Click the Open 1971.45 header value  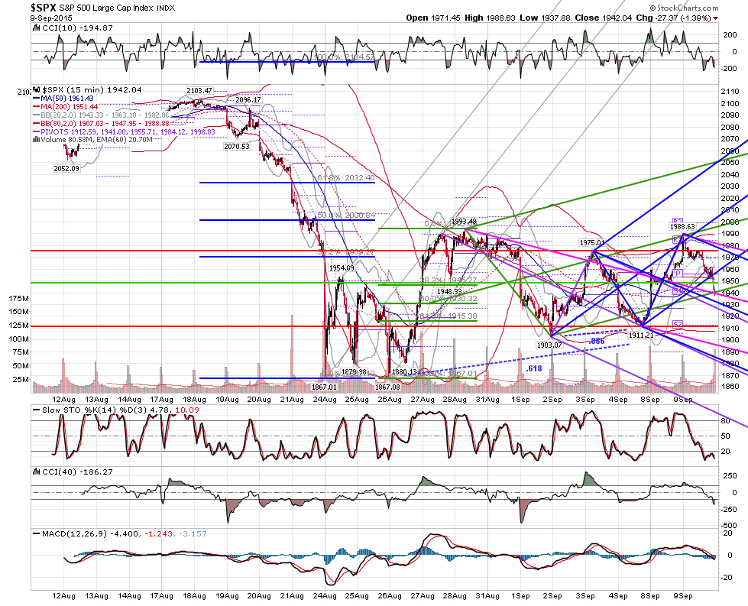(x=433, y=18)
